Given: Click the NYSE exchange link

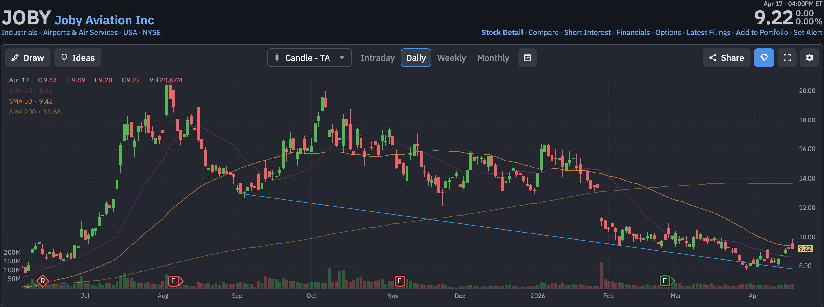Looking at the screenshot, I should 151,33.
